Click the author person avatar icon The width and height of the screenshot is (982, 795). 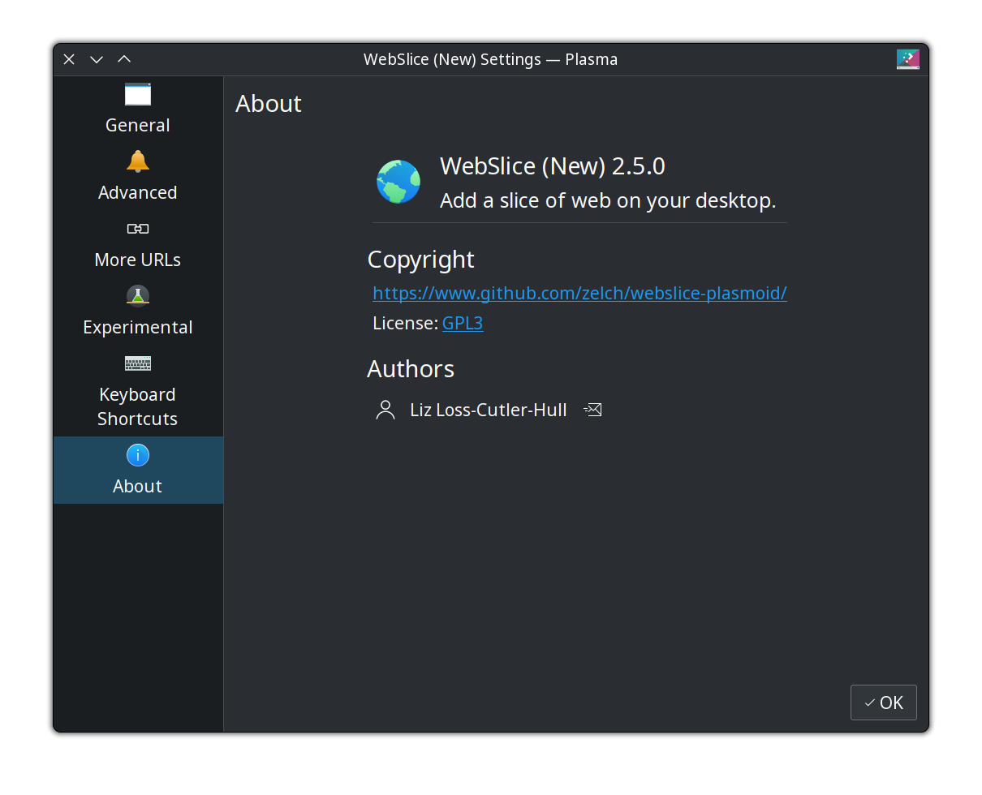coord(385,410)
